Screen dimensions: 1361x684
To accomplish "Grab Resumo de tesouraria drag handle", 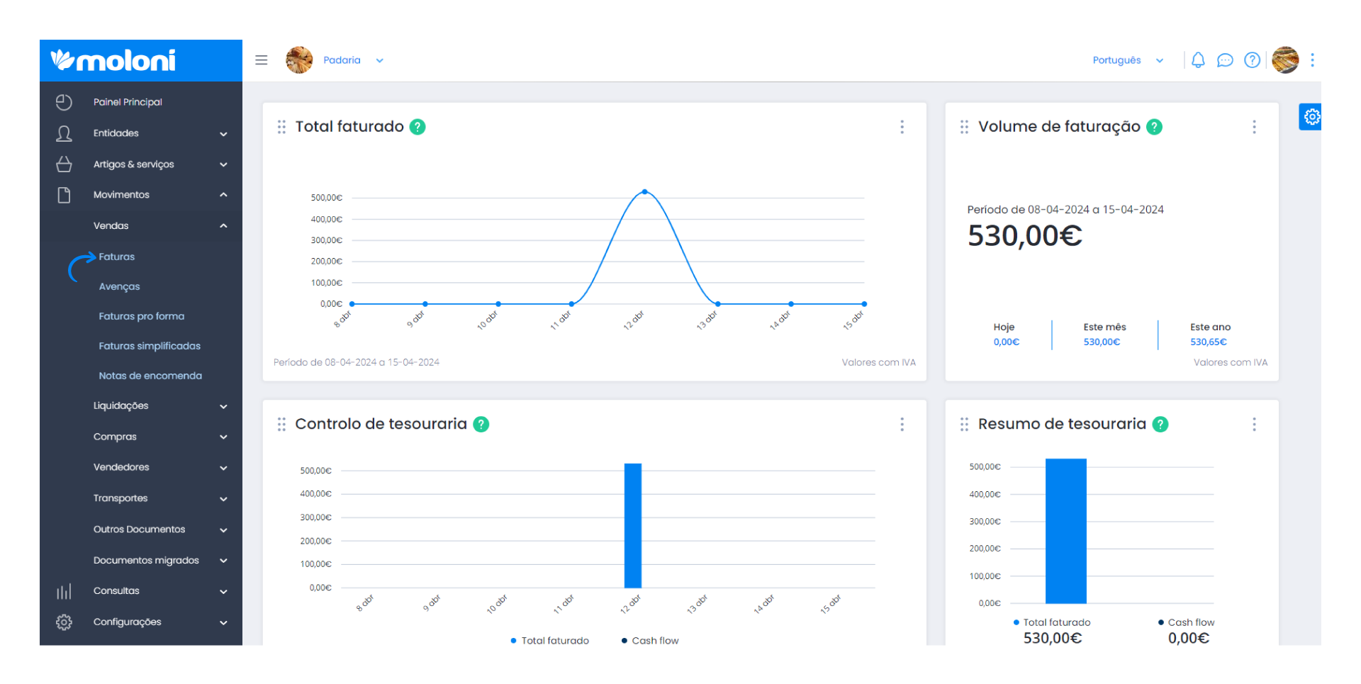I will 964,424.
